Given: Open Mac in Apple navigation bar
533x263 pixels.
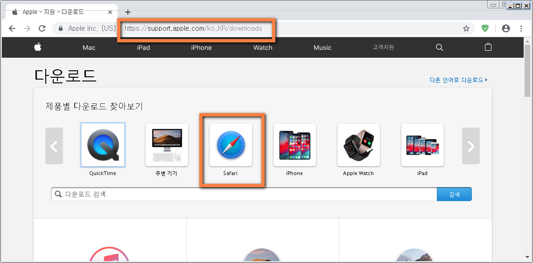Looking at the screenshot, I should [x=89, y=47].
